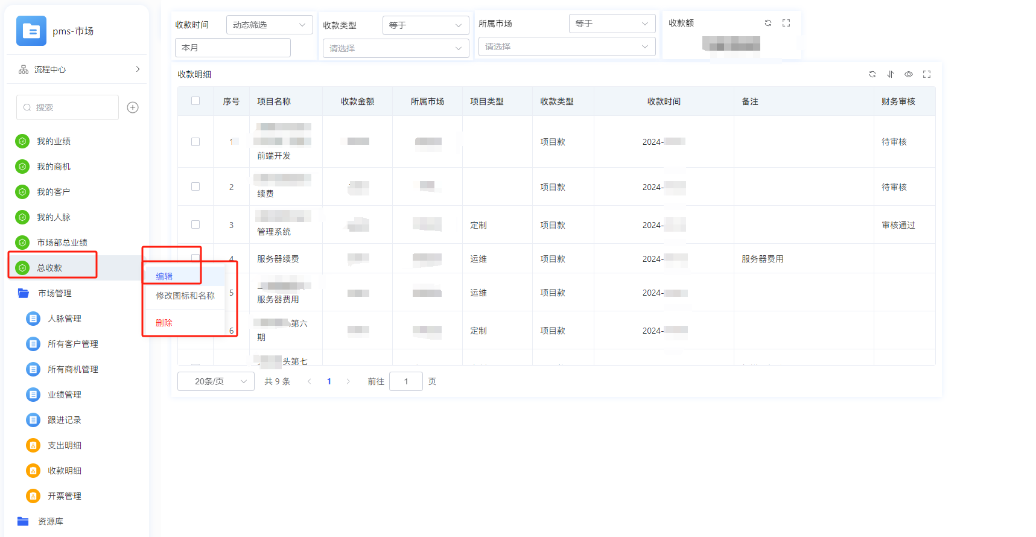Check the select-all checkbox in table header
The image size is (1036, 537).
point(195,101)
